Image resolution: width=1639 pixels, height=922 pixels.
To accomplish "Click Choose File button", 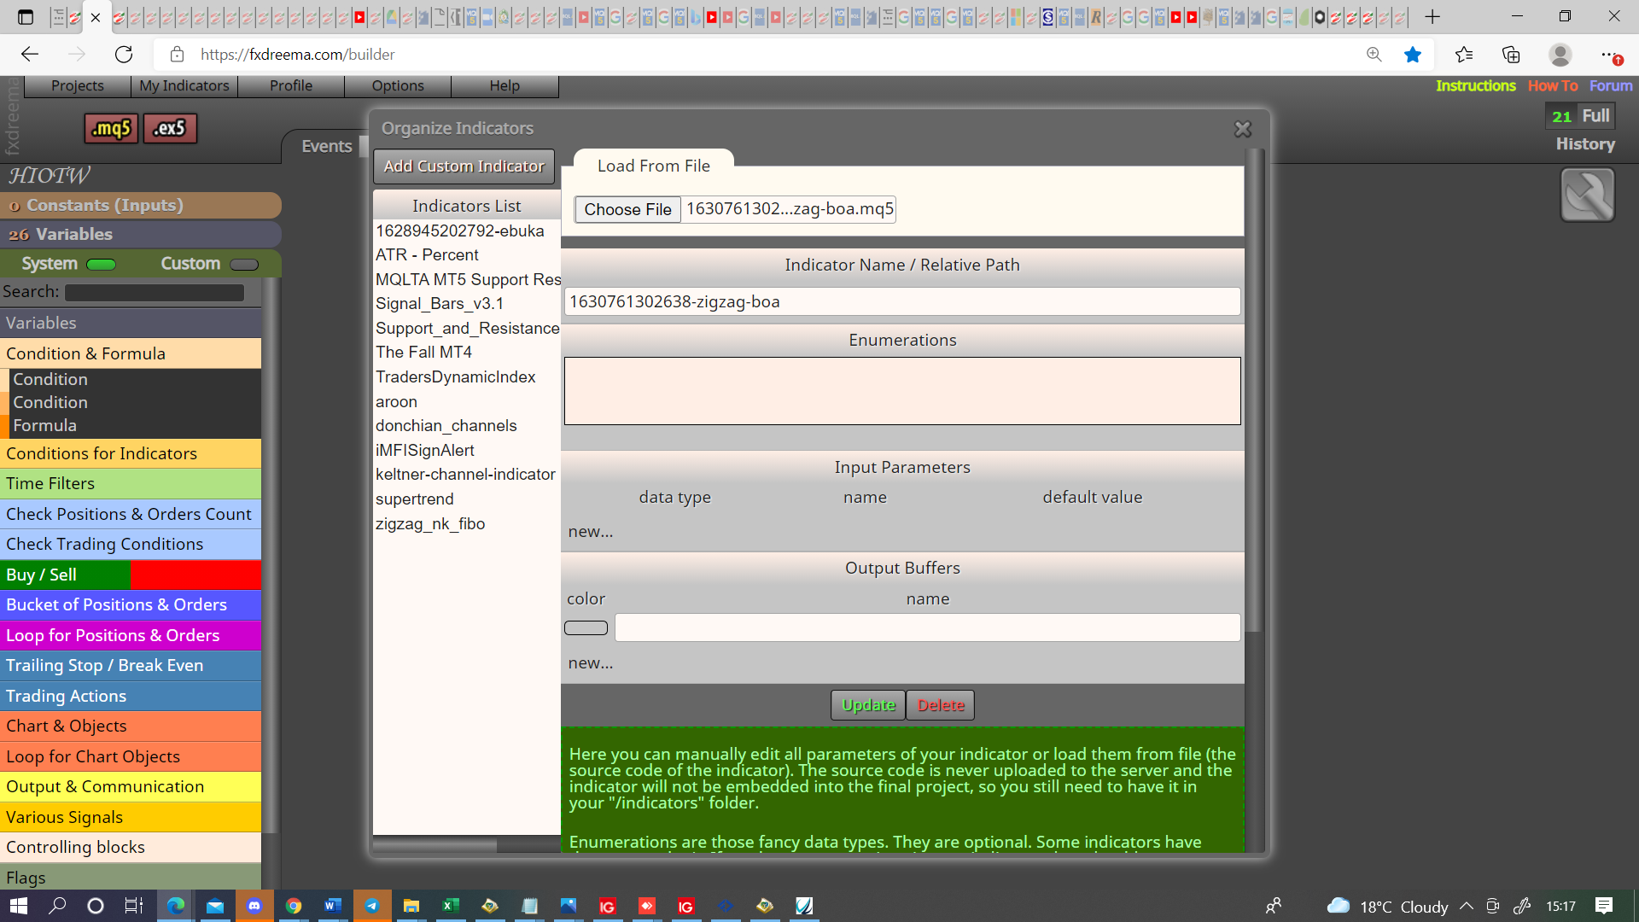I will point(627,209).
